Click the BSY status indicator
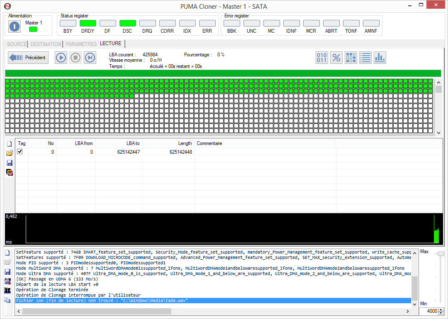 (x=68, y=23)
